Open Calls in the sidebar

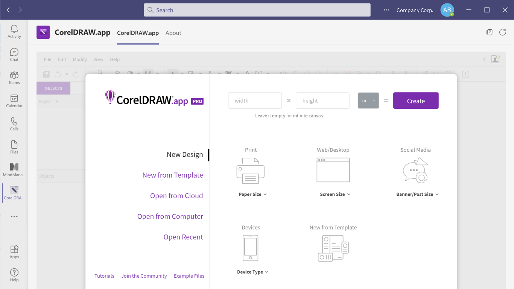(14, 124)
